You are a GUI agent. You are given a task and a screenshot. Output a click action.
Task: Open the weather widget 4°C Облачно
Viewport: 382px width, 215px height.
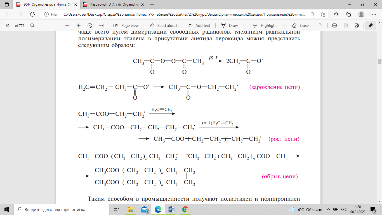pos(305,209)
